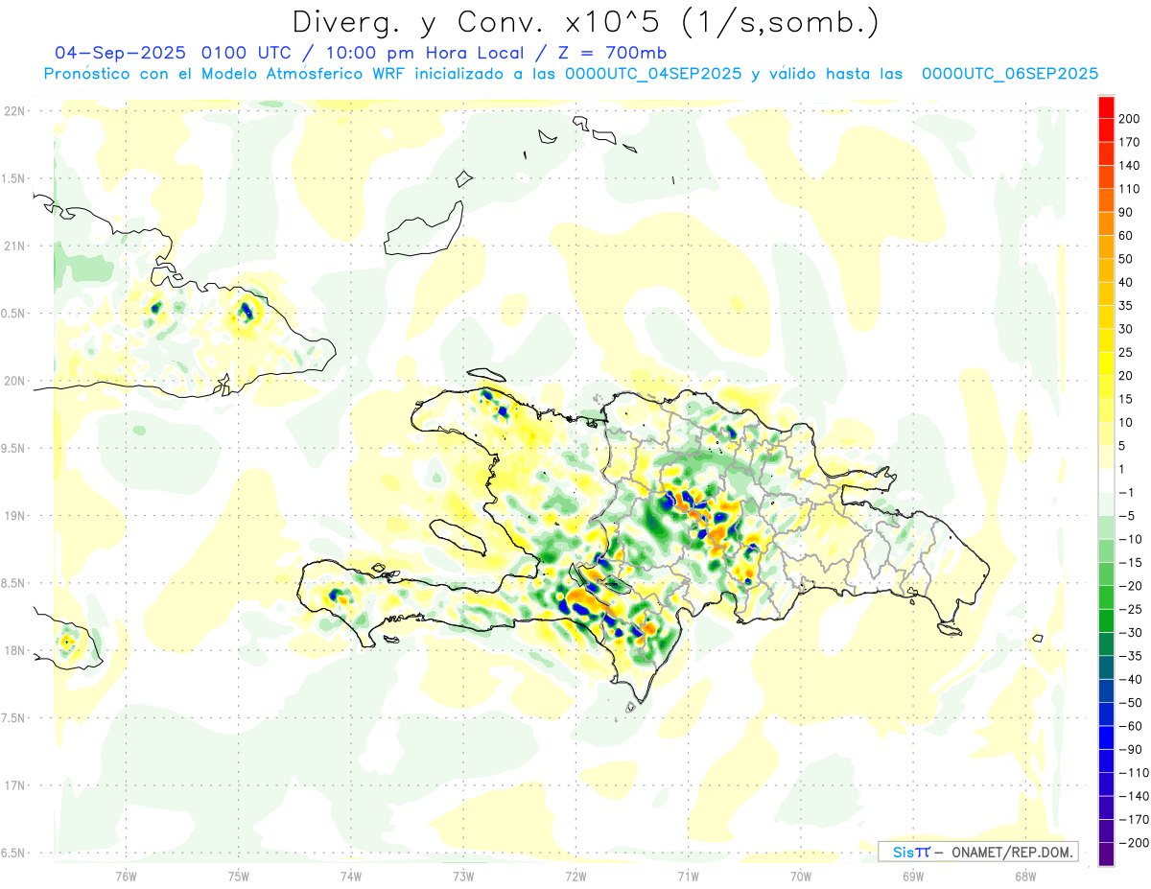Image resolution: width=1151 pixels, height=889 pixels.
Task: Click the 22N latitude label
Action: (x=15, y=111)
